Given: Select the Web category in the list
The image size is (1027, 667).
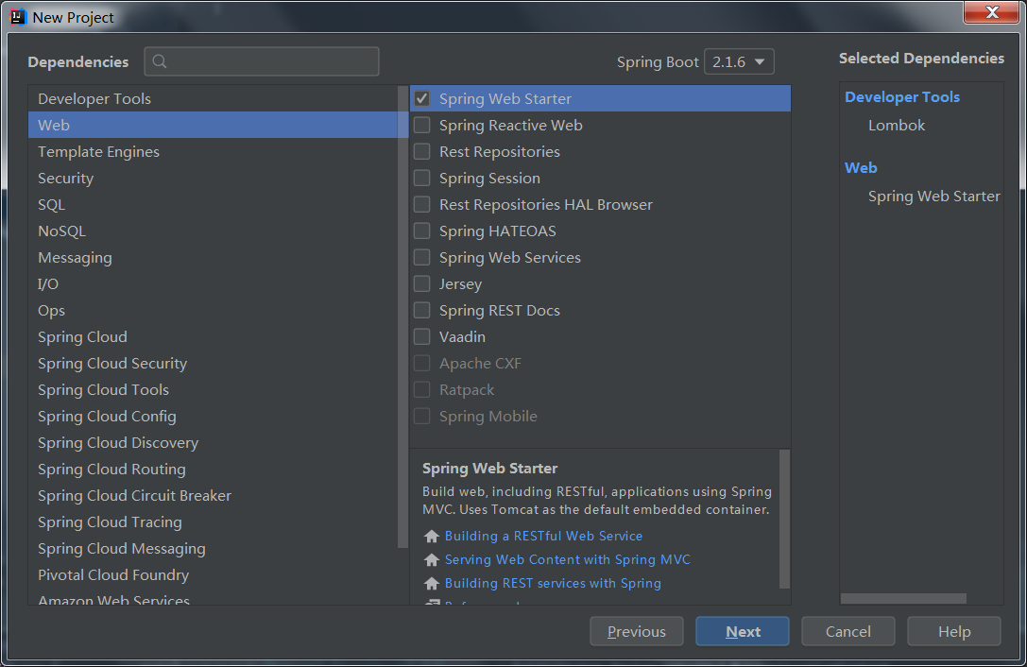Looking at the screenshot, I should click(x=213, y=125).
